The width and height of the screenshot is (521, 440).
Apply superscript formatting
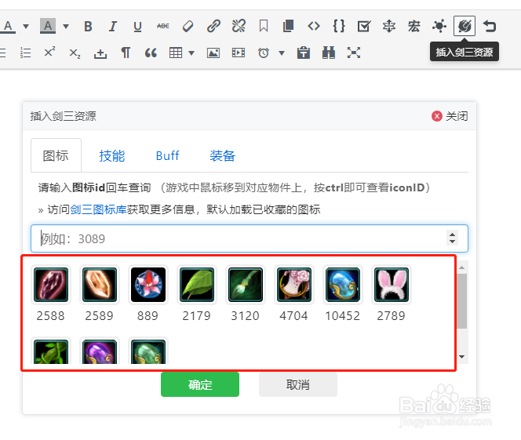(x=49, y=53)
